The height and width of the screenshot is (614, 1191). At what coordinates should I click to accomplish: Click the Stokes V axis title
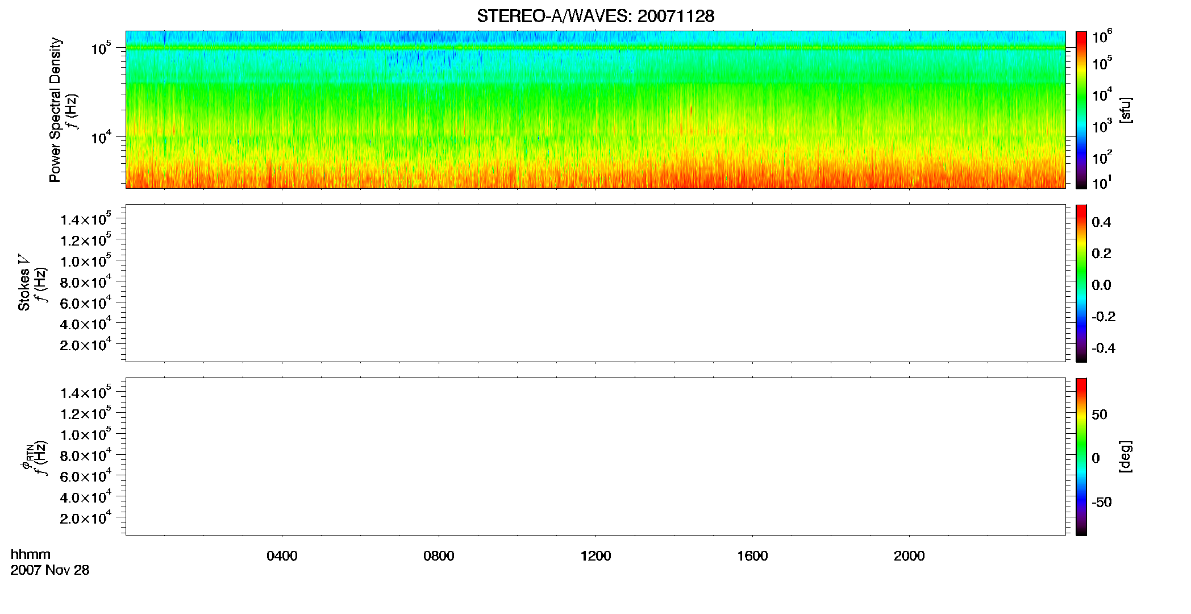point(24,283)
